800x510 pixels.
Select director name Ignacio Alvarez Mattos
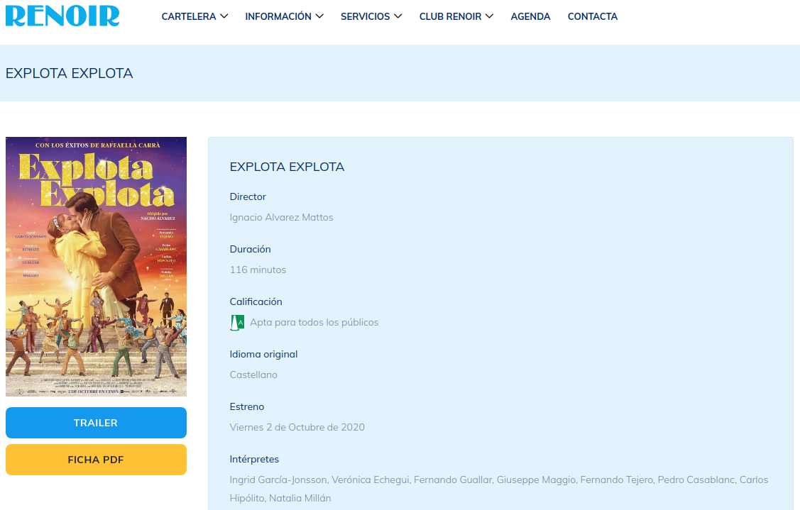281,217
